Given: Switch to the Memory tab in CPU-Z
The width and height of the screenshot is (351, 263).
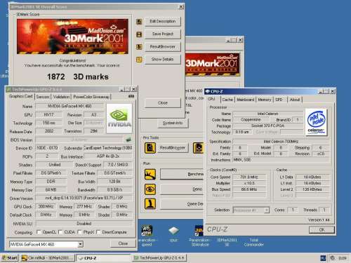Looking at the screenshot, I should (x=265, y=100).
